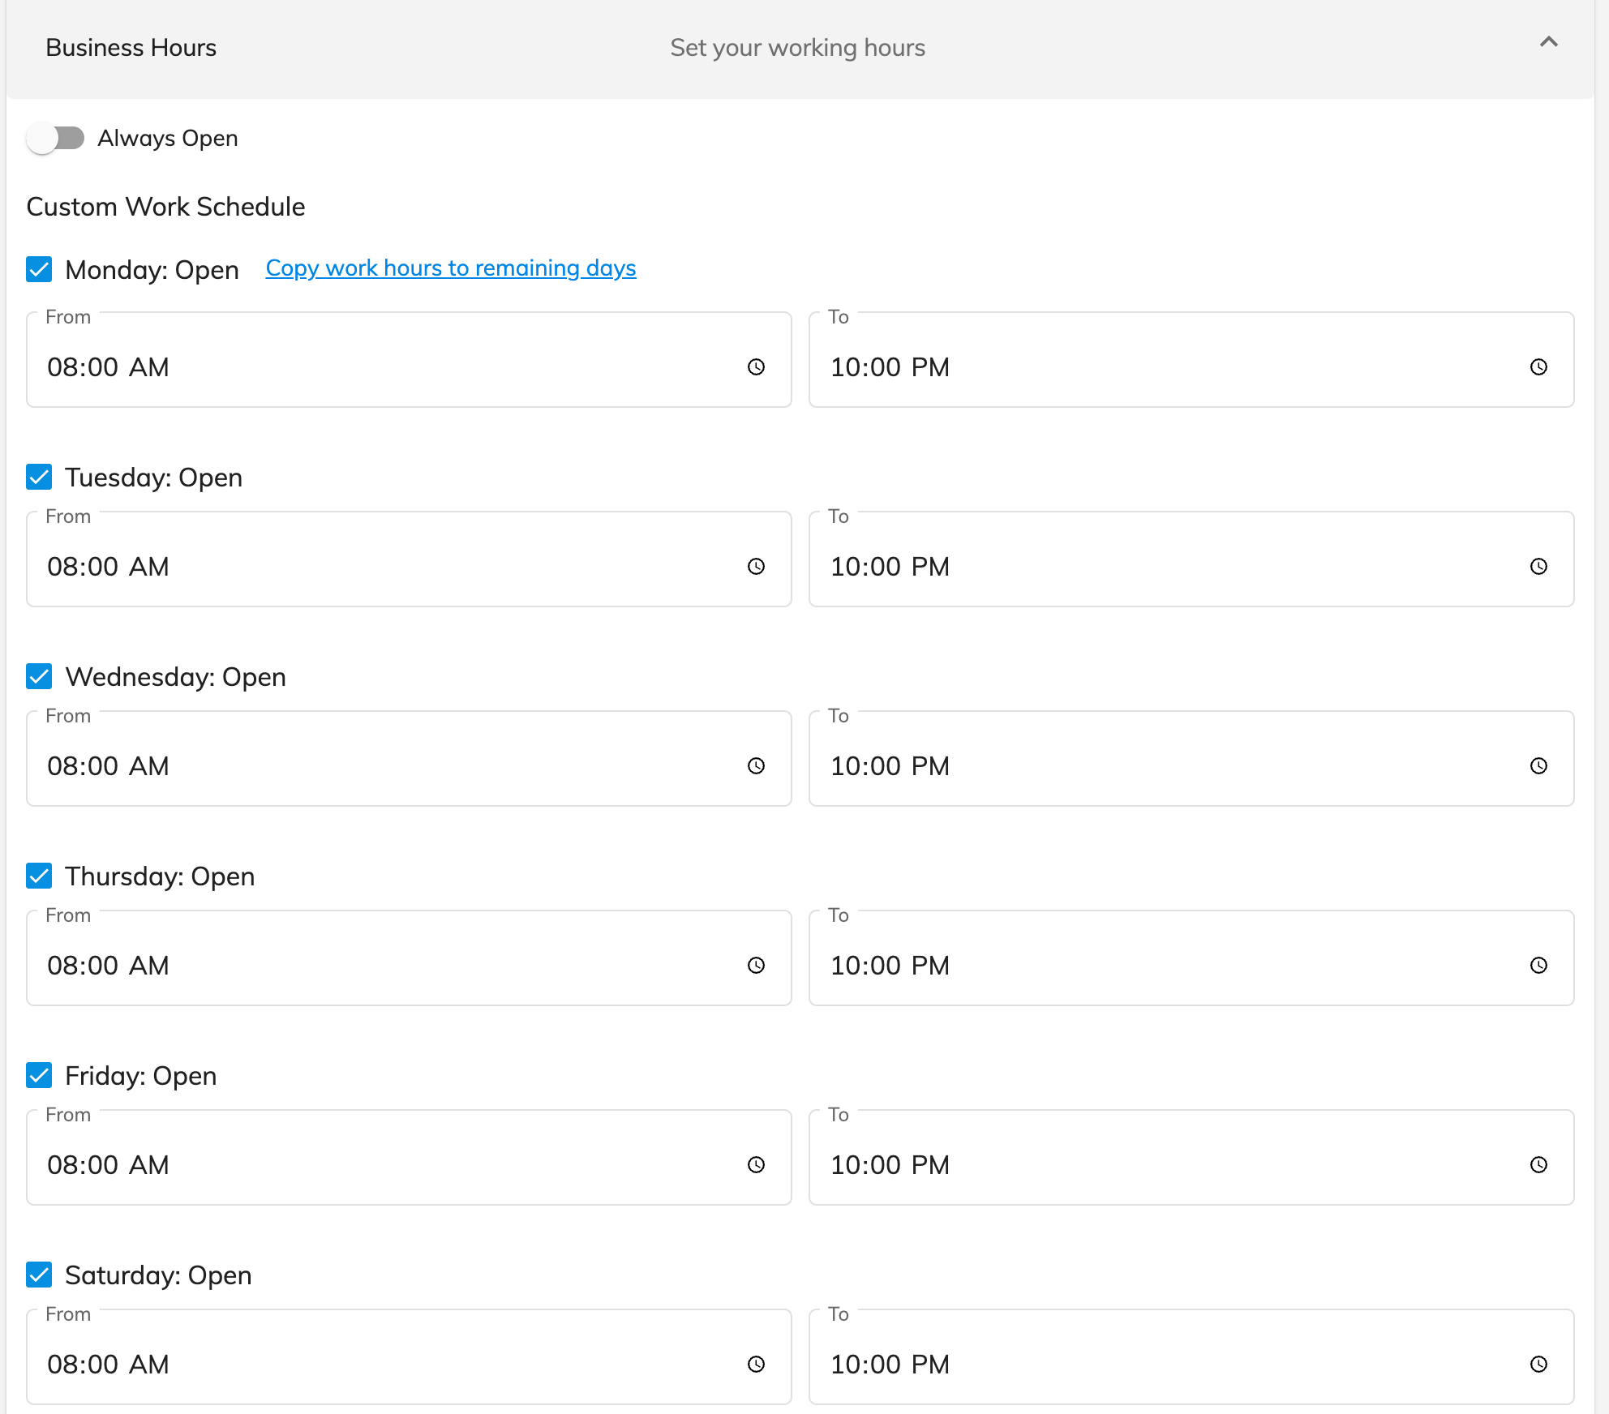Uncheck the Tuesday Open checkbox
Screen dimensions: 1609x1414
[x=39, y=477]
